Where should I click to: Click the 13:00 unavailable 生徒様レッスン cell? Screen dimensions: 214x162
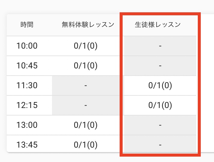[160, 125]
